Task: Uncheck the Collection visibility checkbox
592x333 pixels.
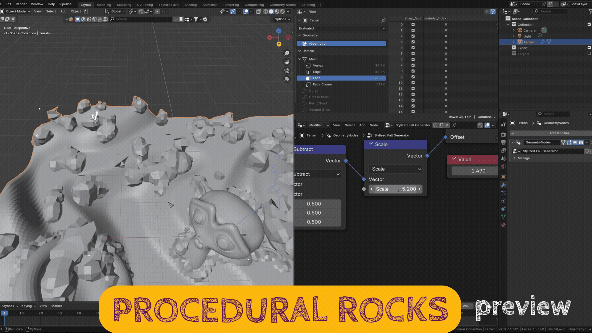Action: [x=589, y=24]
